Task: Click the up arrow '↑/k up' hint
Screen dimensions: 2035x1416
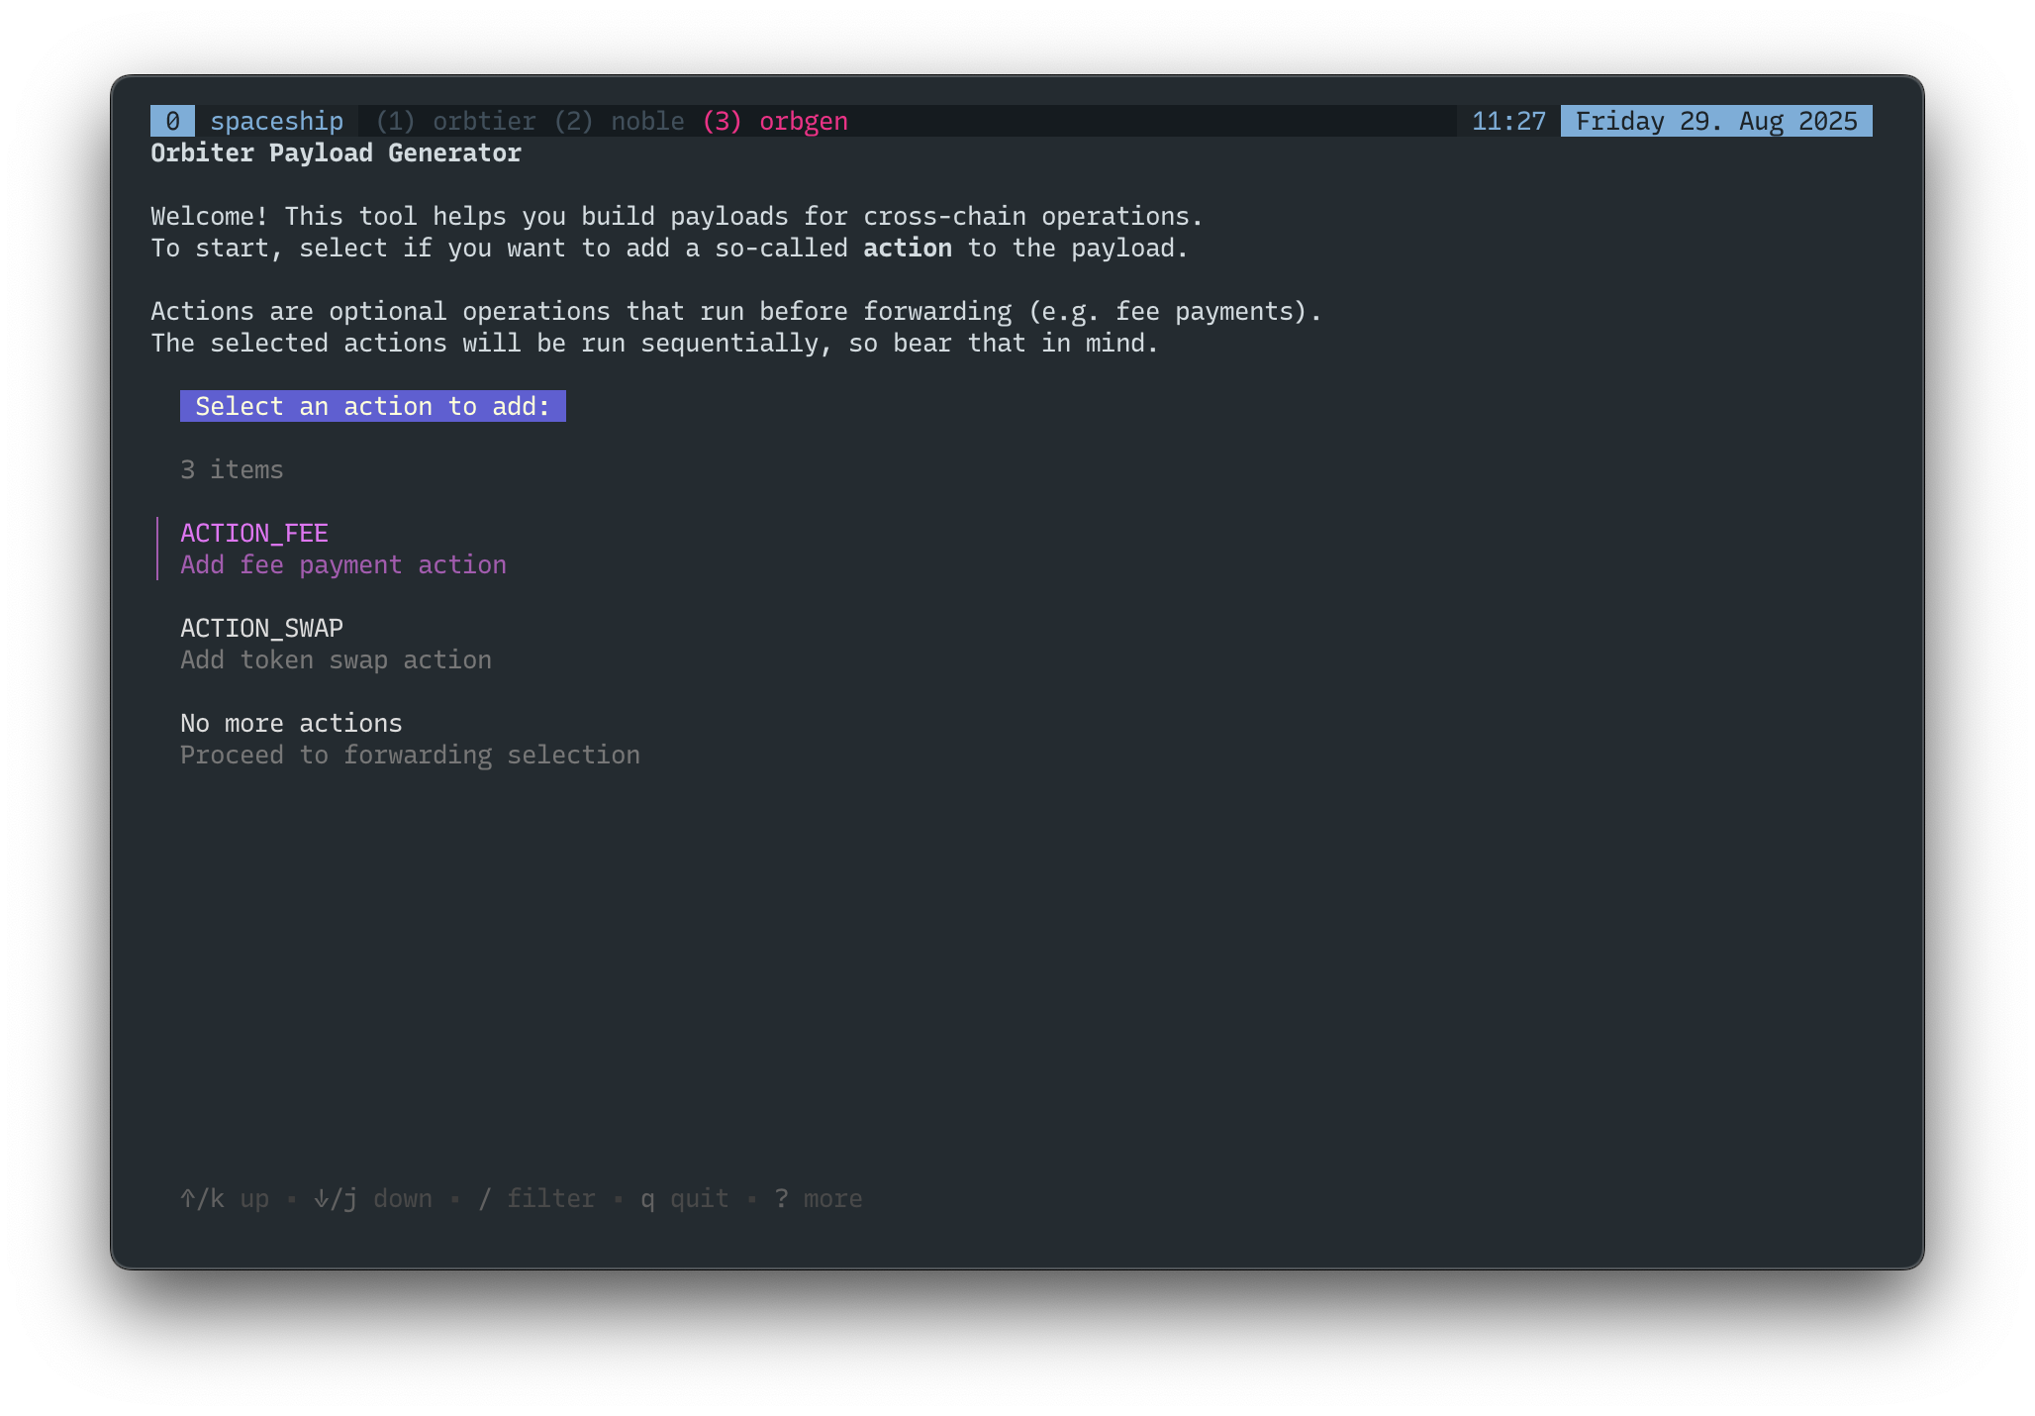Action: pyautogui.click(x=225, y=1198)
